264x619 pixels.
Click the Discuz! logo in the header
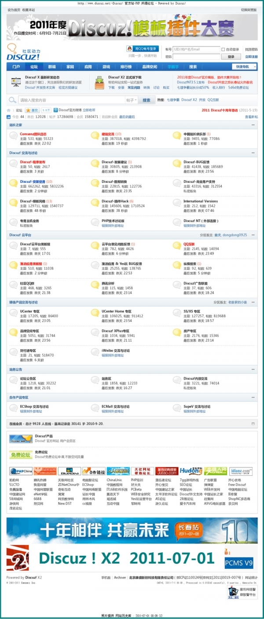[x=23, y=52]
